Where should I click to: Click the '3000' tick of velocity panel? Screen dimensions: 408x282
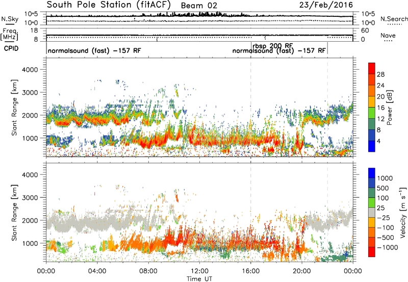click(x=30, y=198)
